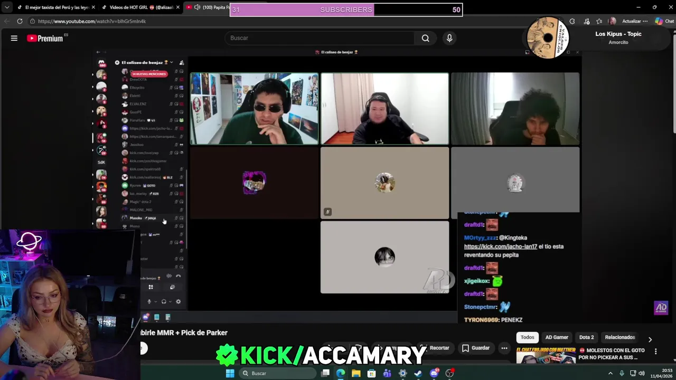Viewport: 676px width, 380px height.
Task: Select the Relacionados filter chip
Action: tap(619, 337)
